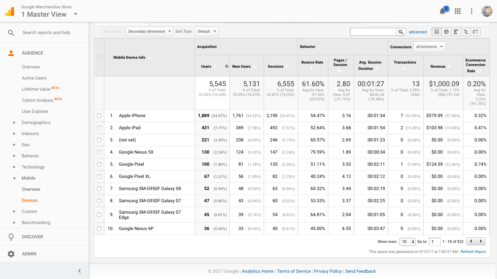Check the (not set) row checkbox
The width and height of the screenshot is (497, 279).
tap(99, 140)
